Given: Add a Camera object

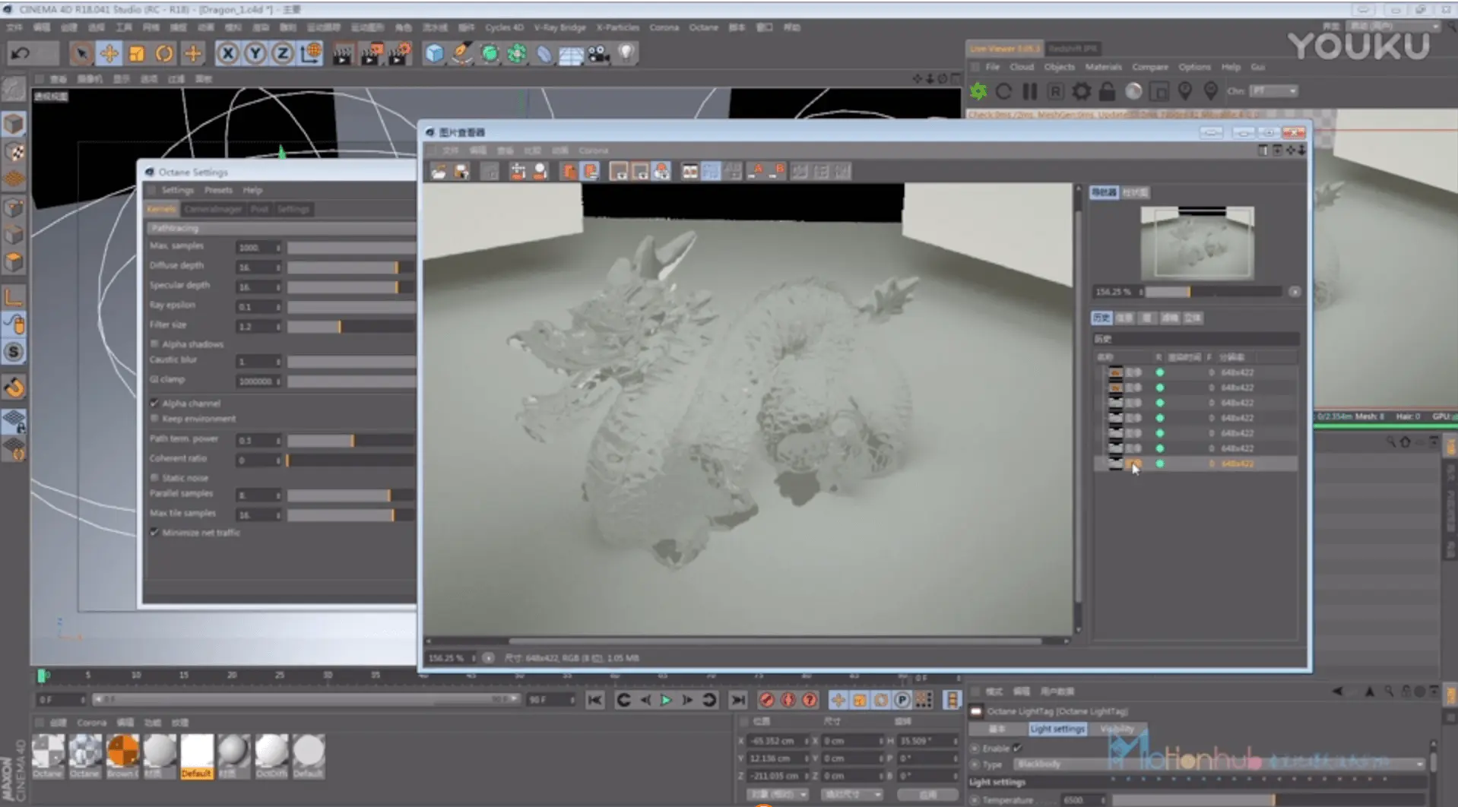Looking at the screenshot, I should [x=599, y=53].
